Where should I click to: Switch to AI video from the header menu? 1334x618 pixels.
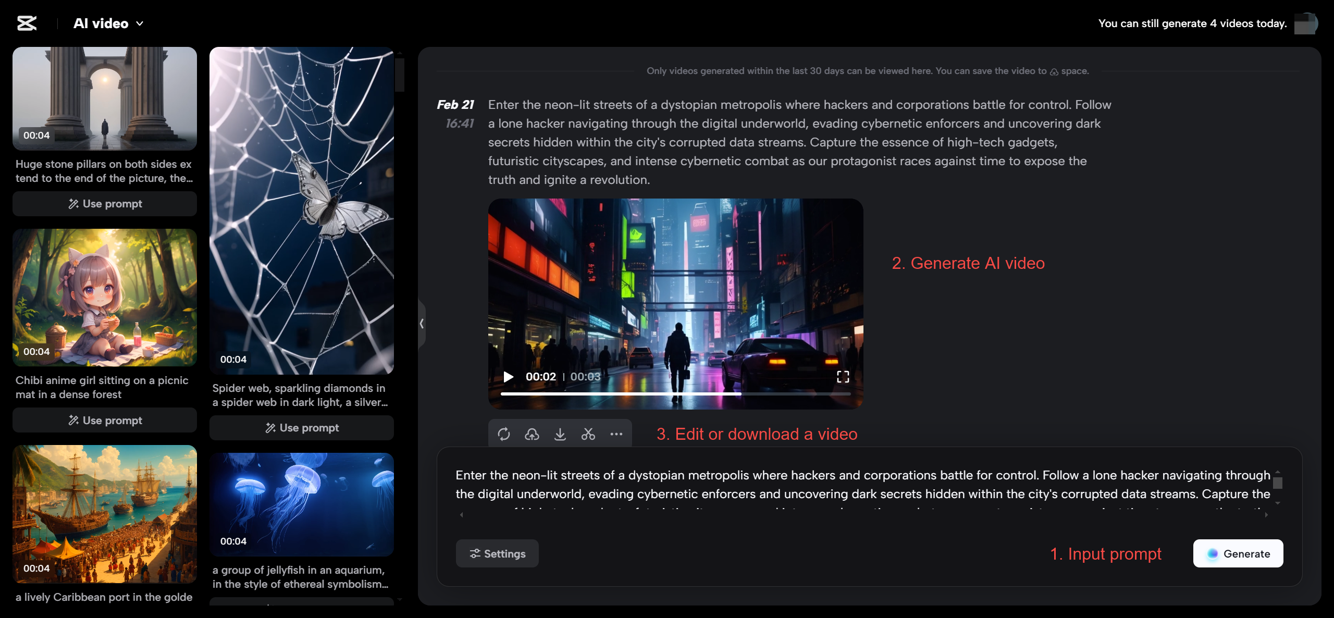pyautogui.click(x=101, y=23)
